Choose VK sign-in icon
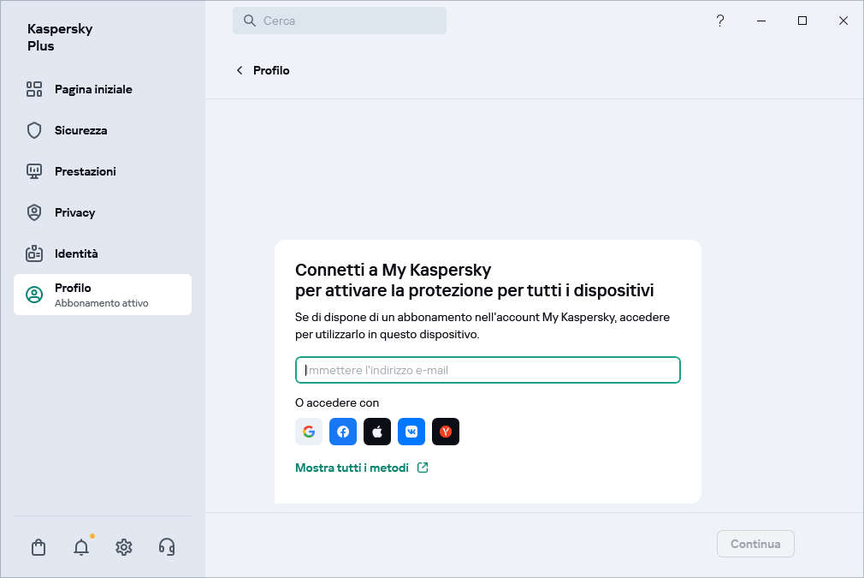Image resolution: width=864 pixels, height=578 pixels. pyautogui.click(x=411, y=432)
